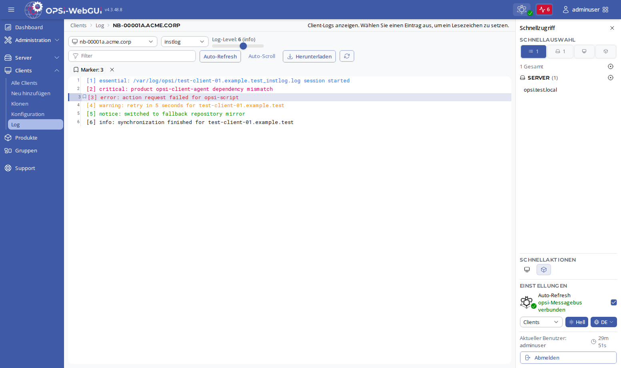This screenshot has height=368, width=621.
Task: Toggle Hell theme button
Action: pos(577,322)
